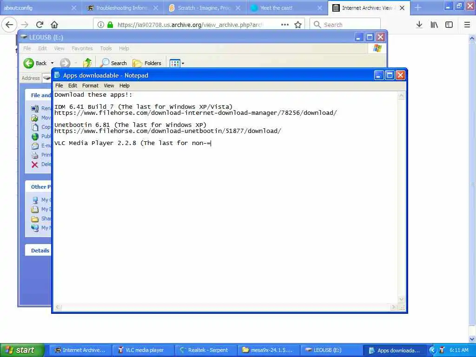Click the Details panel header

[39, 251]
